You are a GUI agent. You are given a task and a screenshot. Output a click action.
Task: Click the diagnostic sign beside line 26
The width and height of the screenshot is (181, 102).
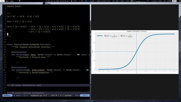[4, 70]
